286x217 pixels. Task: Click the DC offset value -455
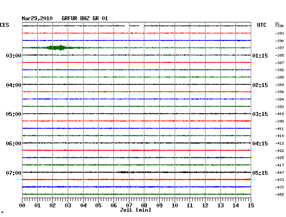pyautogui.click(x=279, y=195)
